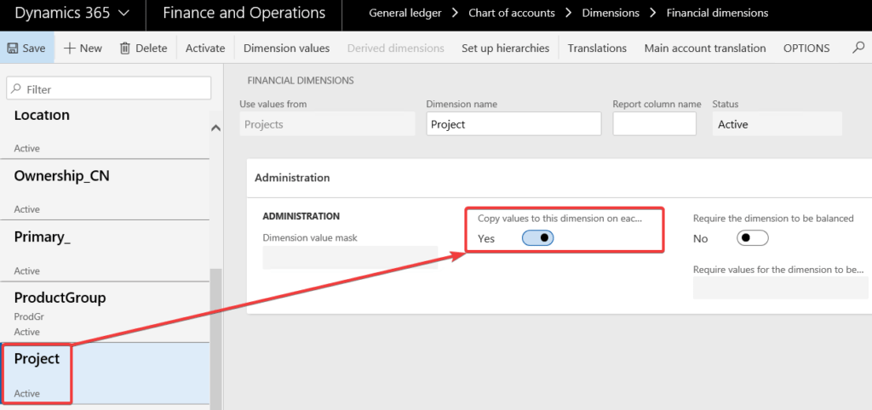Click the Use values from field
Viewport: 872px width, 410px height.
click(328, 124)
